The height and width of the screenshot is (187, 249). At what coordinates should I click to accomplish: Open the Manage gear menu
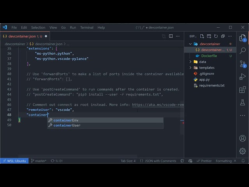(242, 151)
